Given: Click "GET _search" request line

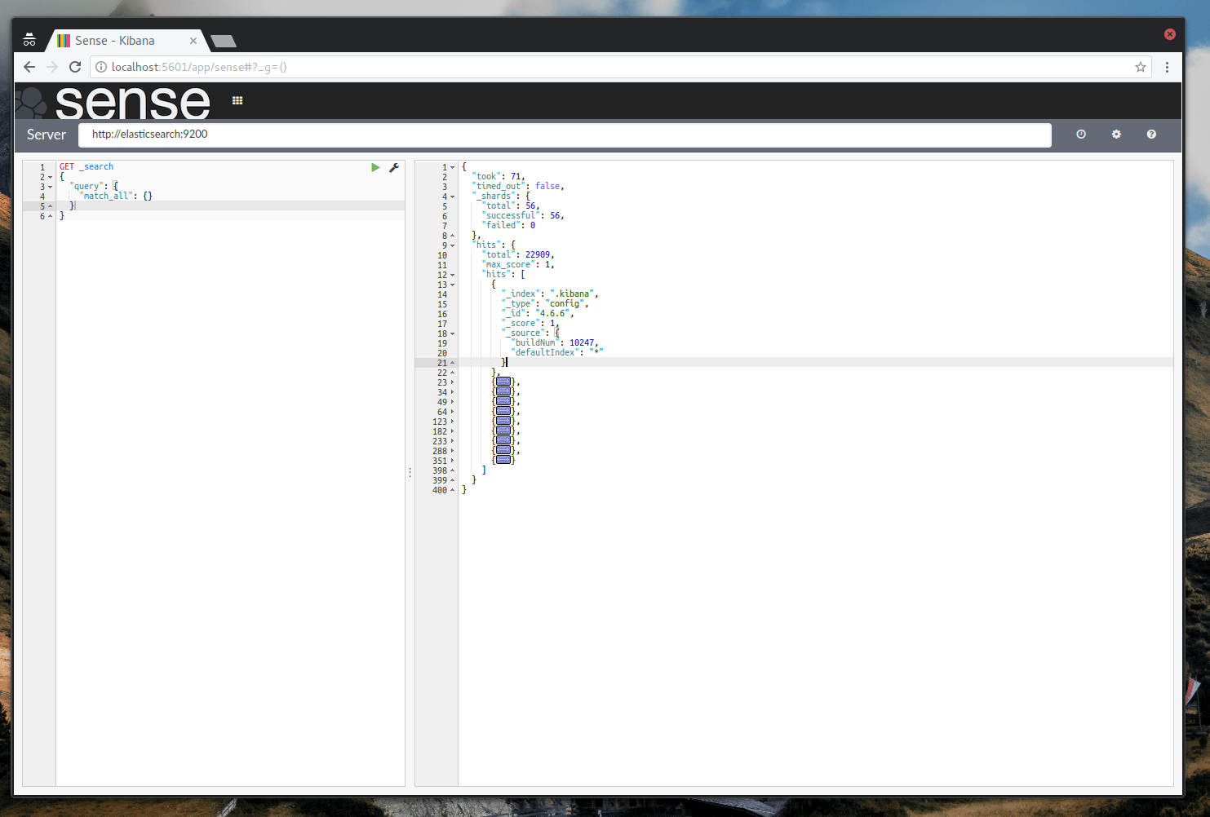Looking at the screenshot, I should [x=86, y=166].
